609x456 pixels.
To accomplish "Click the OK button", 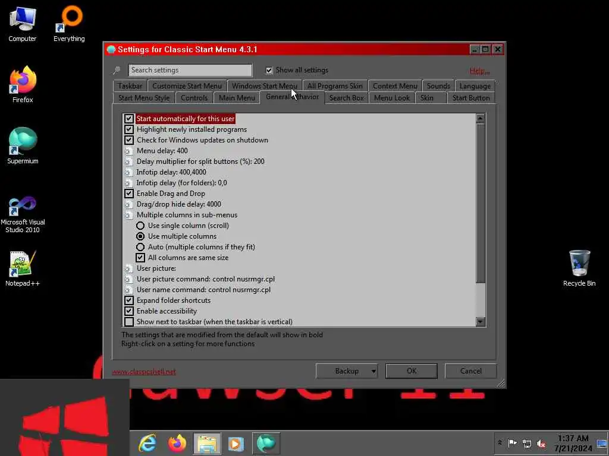I will coord(412,371).
